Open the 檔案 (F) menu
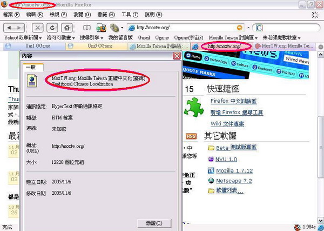 (x=11, y=15)
